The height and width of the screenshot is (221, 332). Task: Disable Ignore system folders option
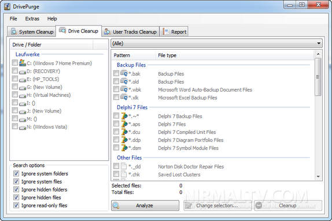click(16, 174)
